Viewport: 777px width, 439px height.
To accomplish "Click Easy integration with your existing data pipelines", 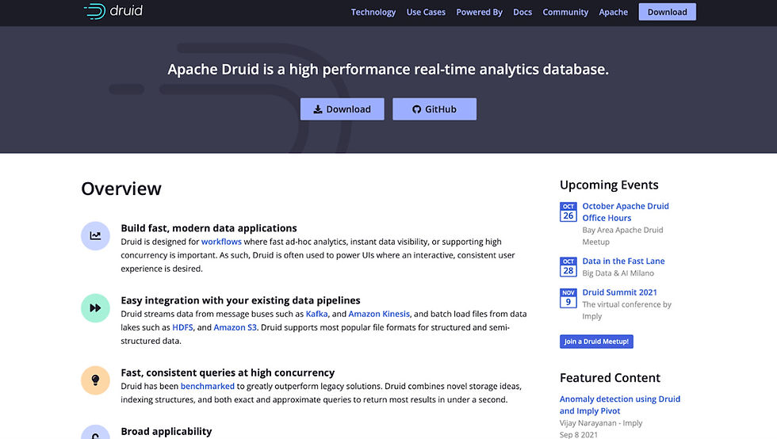I will point(240,301).
